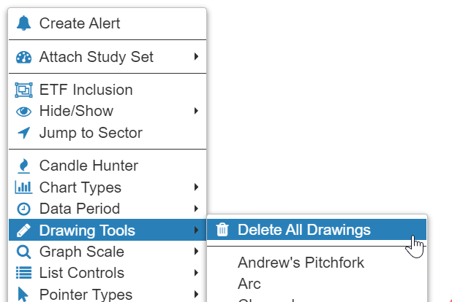Click the Drawing Tools menu label
This screenshot has width=452, height=302.
[x=87, y=231]
